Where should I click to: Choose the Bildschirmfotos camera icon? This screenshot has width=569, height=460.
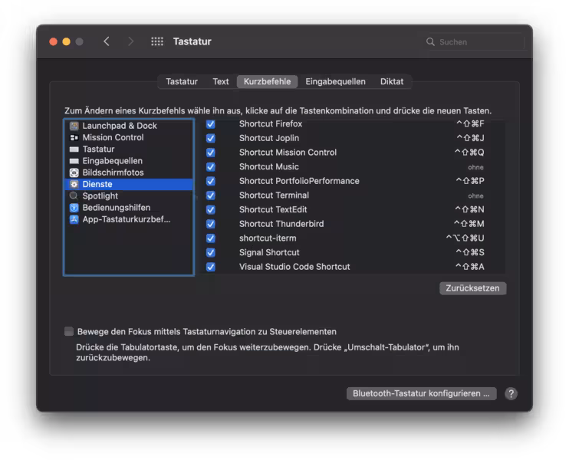[x=74, y=172]
